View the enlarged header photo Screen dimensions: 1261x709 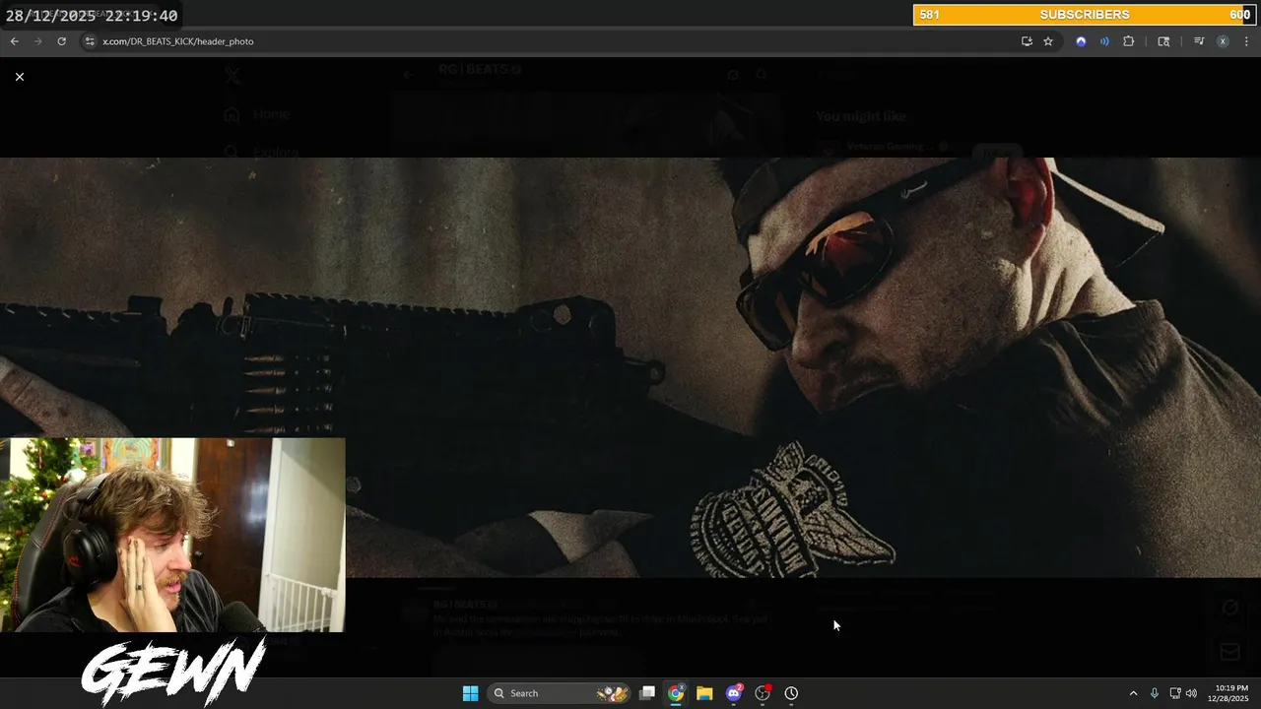pos(630,367)
